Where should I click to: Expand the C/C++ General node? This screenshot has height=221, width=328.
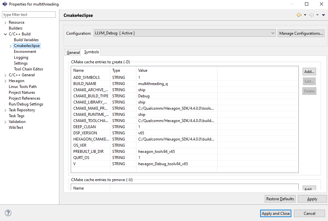click(x=6, y=75)
